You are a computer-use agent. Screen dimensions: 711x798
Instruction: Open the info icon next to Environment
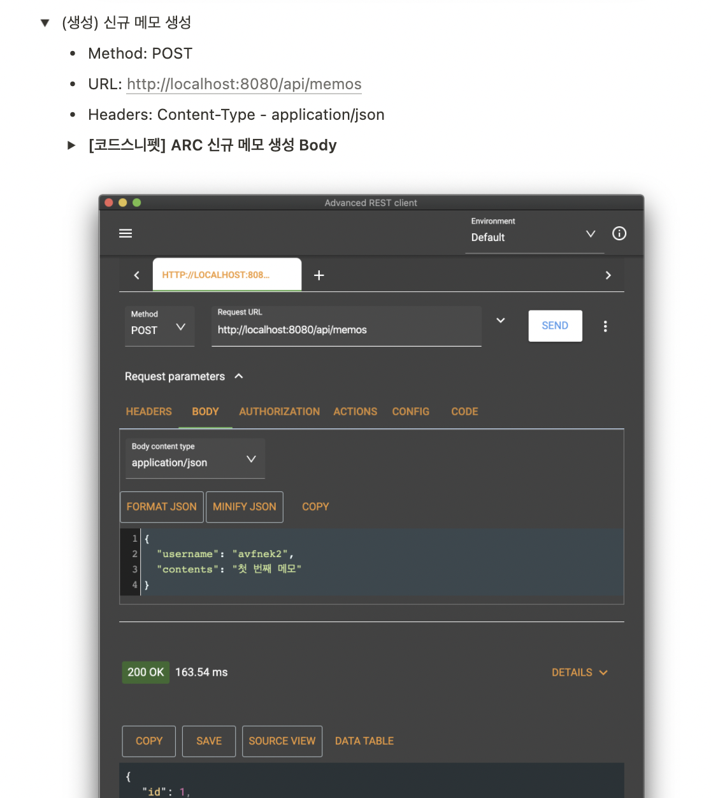point(619,233)
